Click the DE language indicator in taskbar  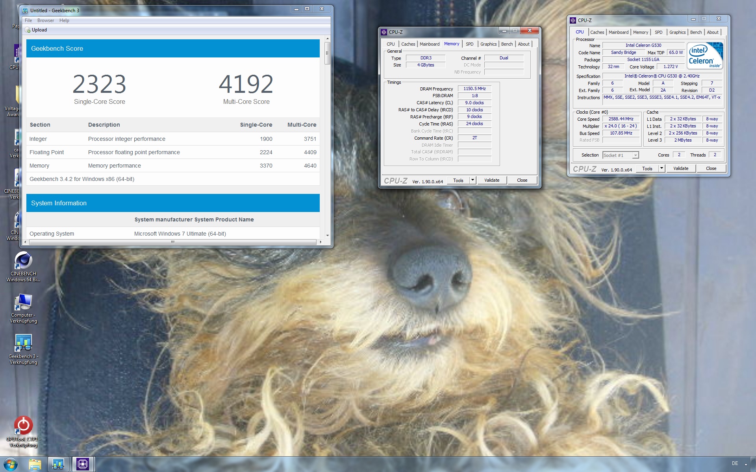(735, 463)
